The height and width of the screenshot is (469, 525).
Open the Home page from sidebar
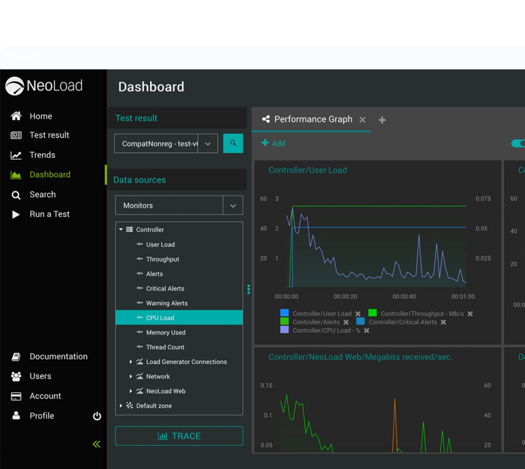point(41,116)
